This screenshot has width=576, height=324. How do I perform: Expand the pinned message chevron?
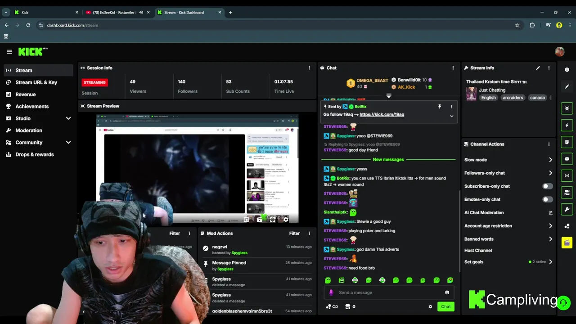pos(451,116)
